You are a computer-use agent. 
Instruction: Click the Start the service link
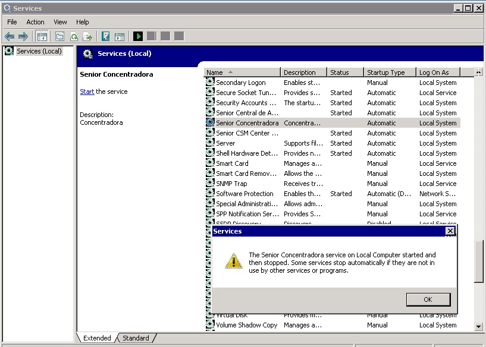click(x=87, y=92)
